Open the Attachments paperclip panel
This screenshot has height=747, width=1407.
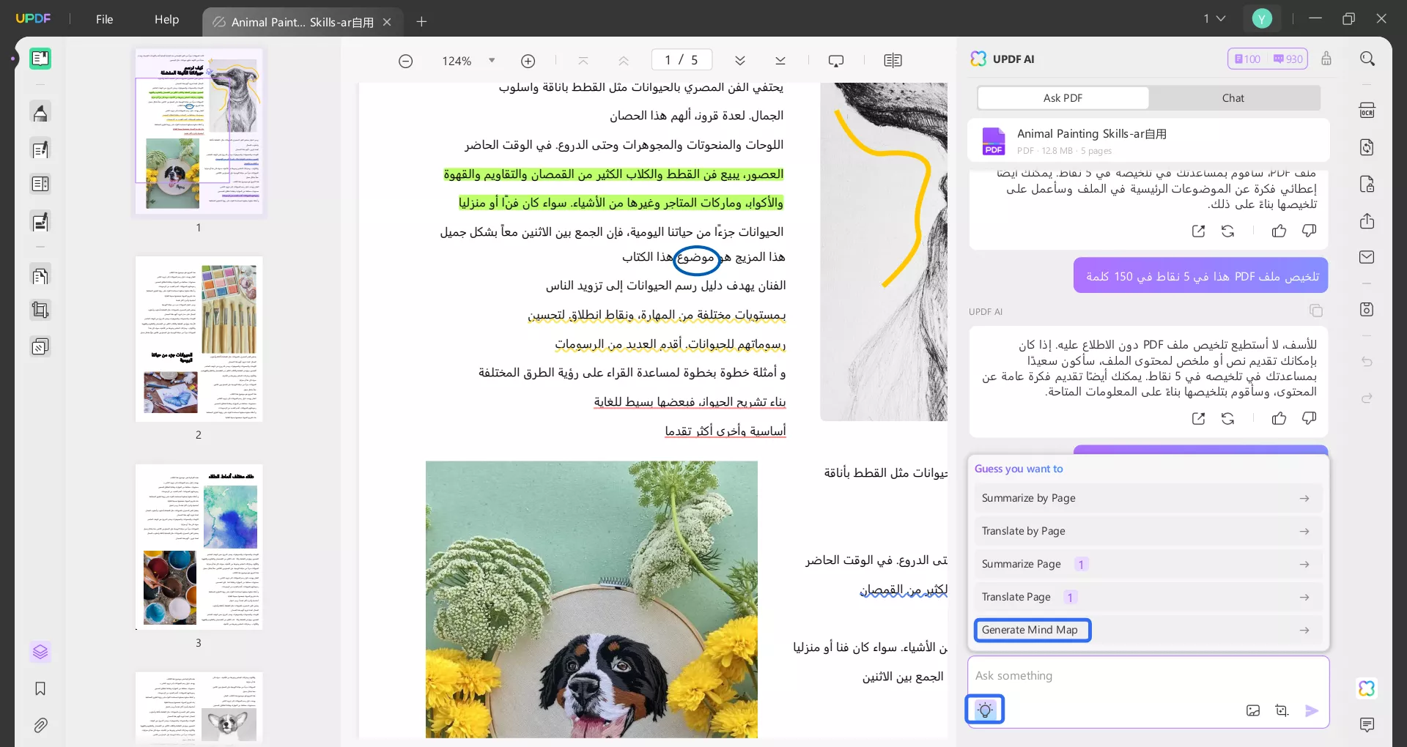pyautogui.click(x=40, y=726)
